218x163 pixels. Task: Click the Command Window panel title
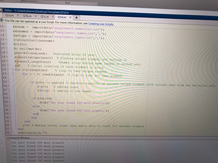click(x=18, y=138)
